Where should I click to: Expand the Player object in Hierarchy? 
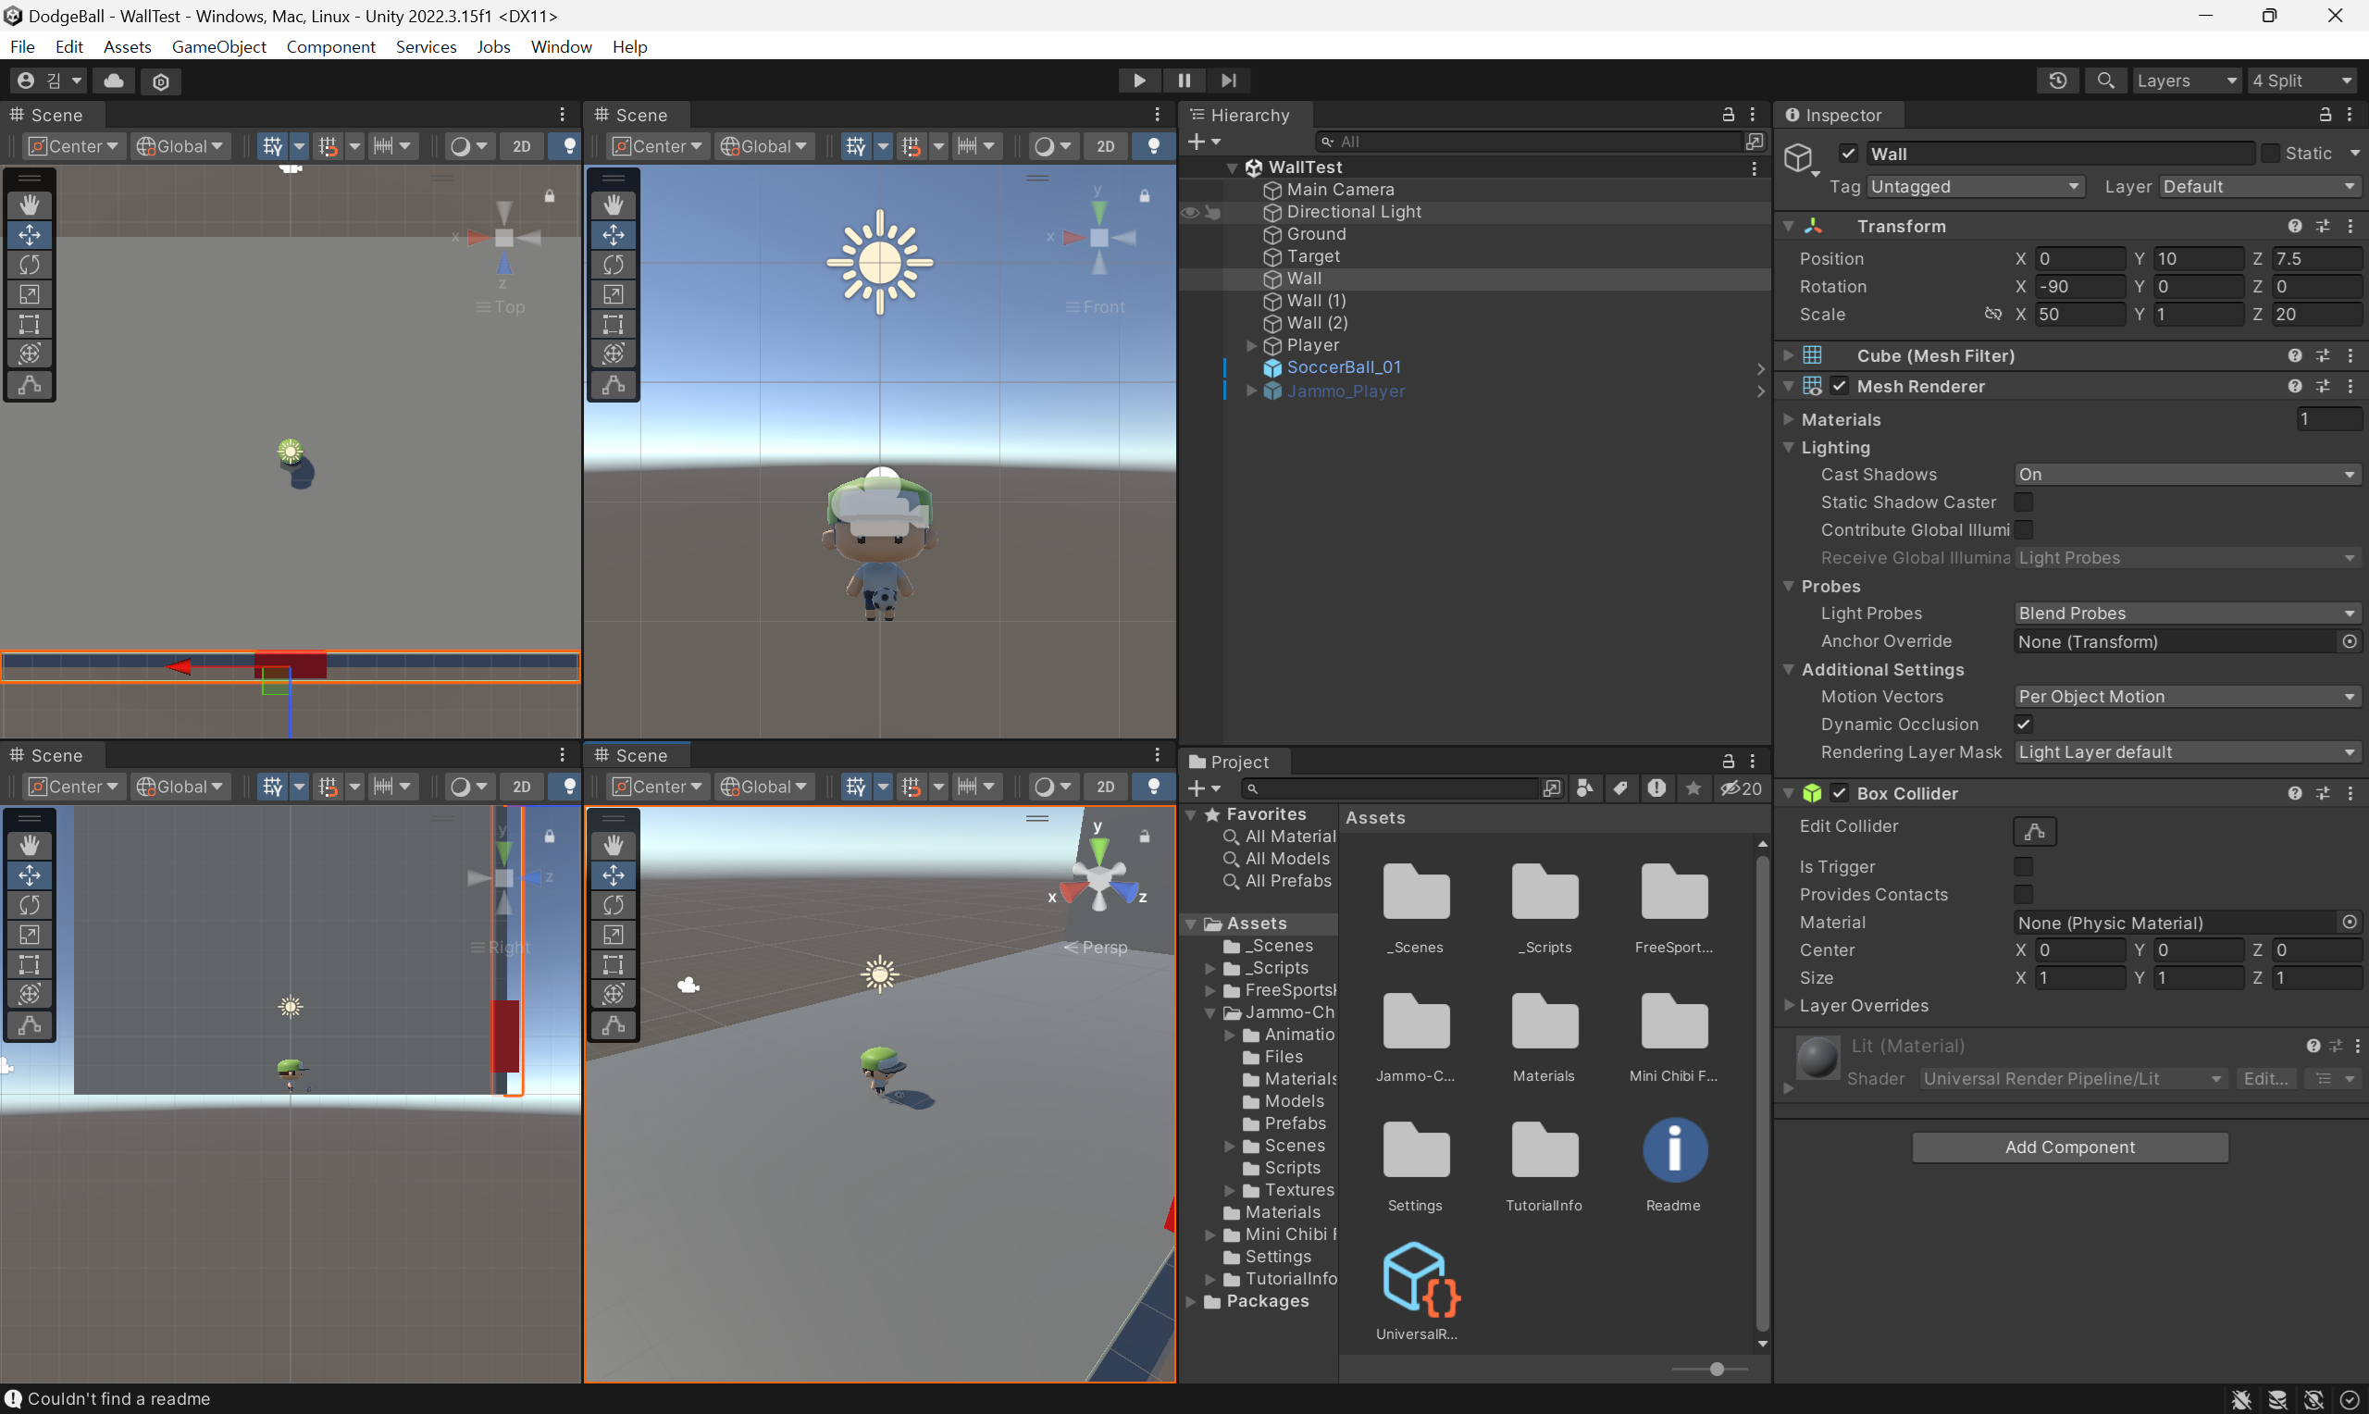1252,345
